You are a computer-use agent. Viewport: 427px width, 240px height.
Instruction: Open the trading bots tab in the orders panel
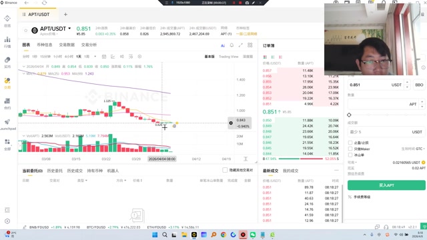pos(113,171)
